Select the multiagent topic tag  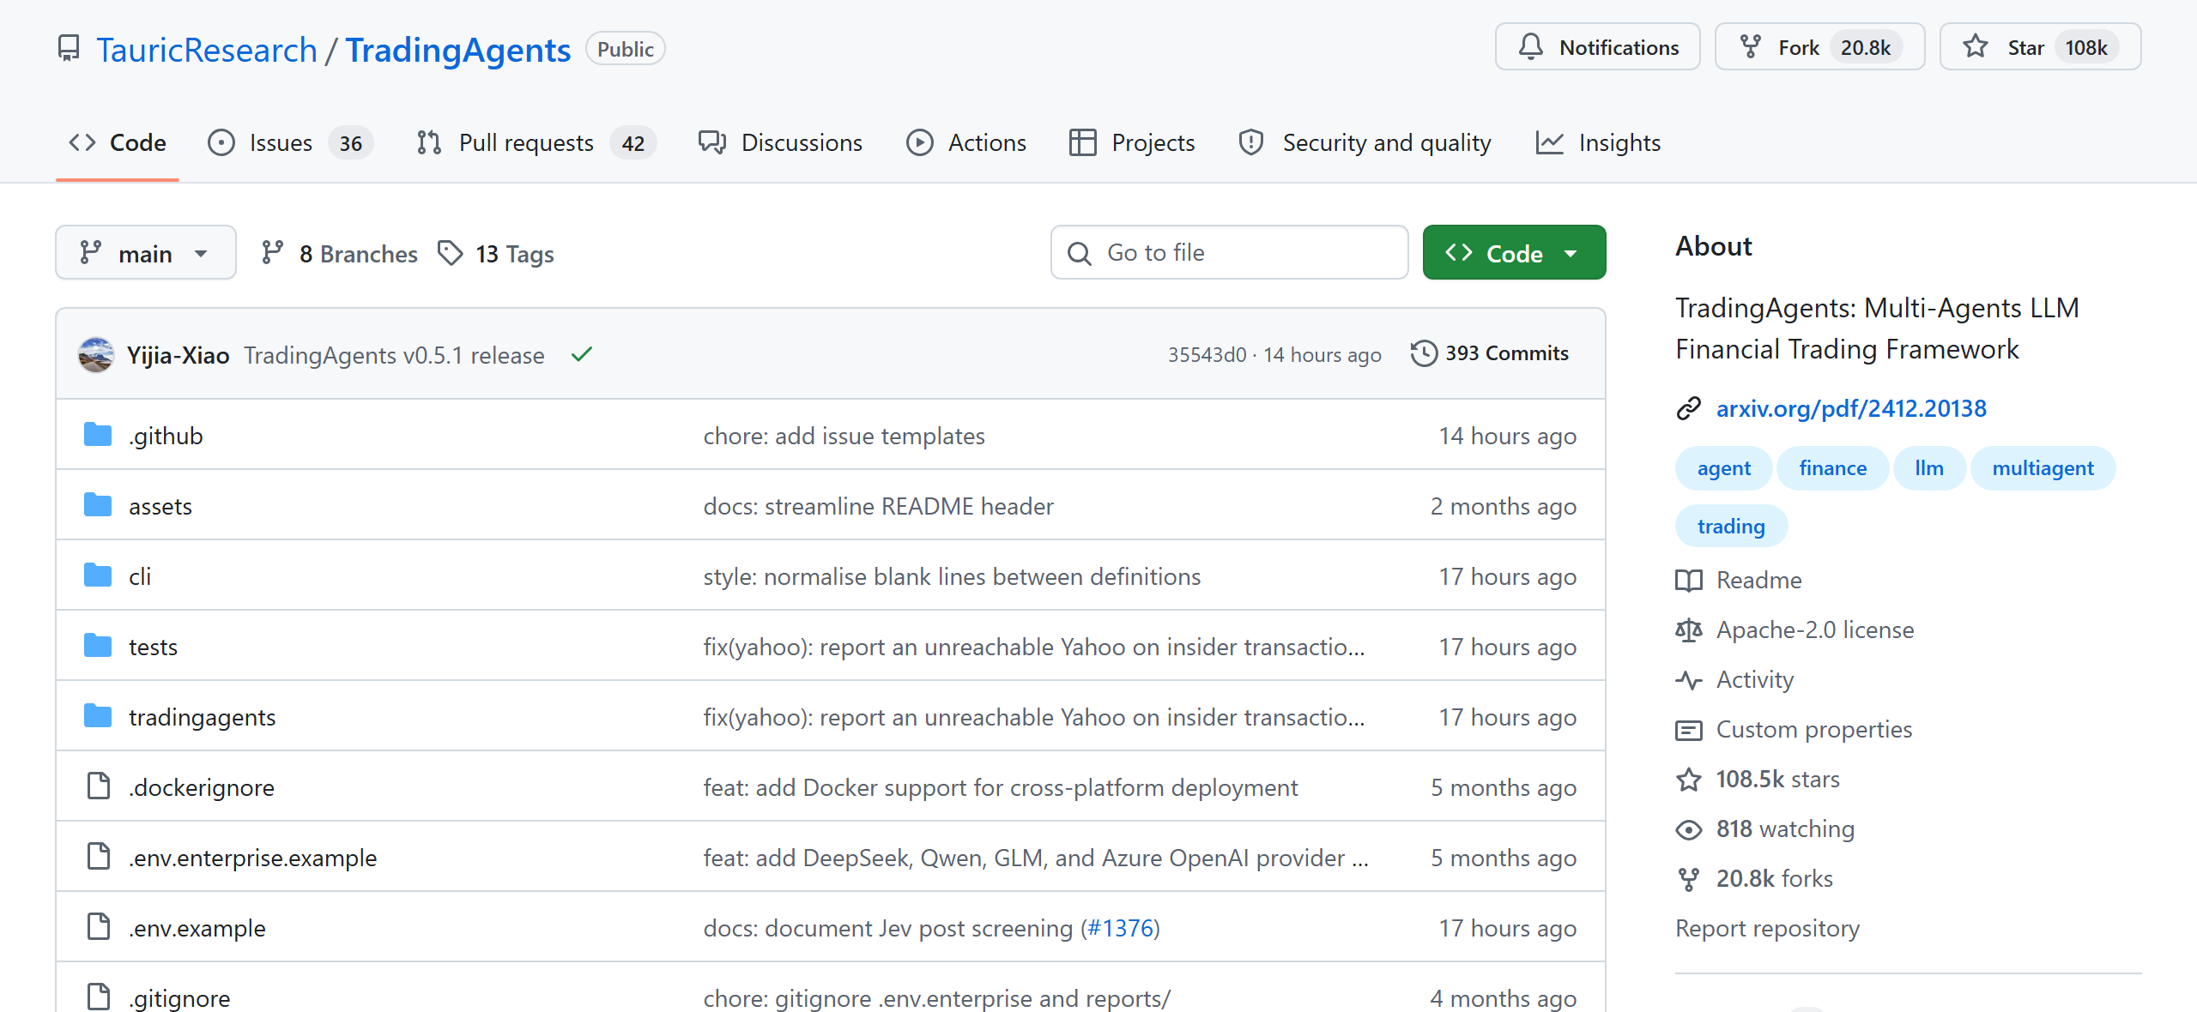point(2043,468)
